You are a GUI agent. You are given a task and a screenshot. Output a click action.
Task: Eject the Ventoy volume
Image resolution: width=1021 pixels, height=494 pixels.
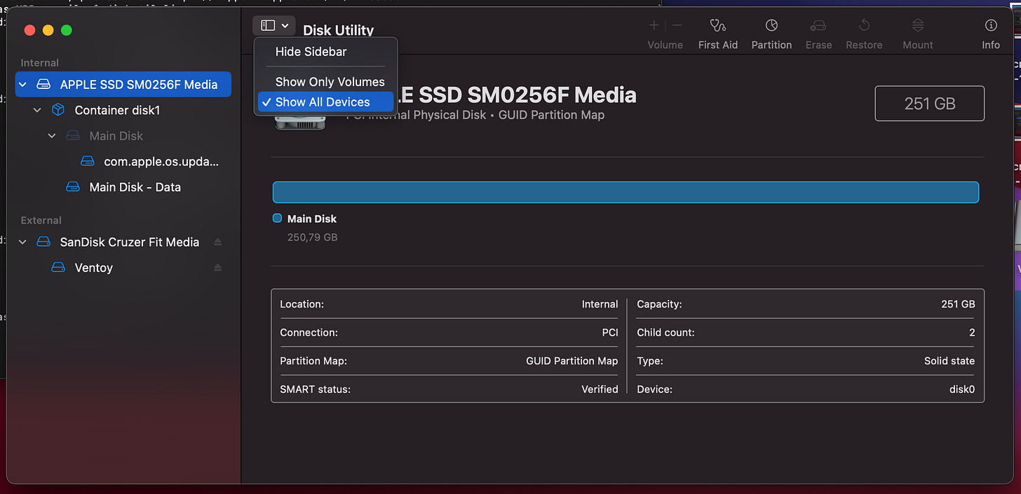pyautogui.click(x=217, y=268)
